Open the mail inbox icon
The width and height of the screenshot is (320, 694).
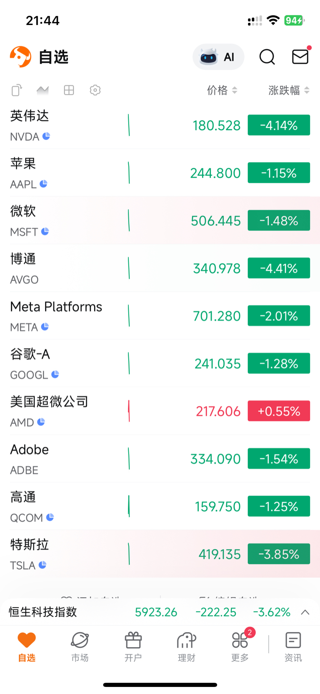click(x=300, y=56)
